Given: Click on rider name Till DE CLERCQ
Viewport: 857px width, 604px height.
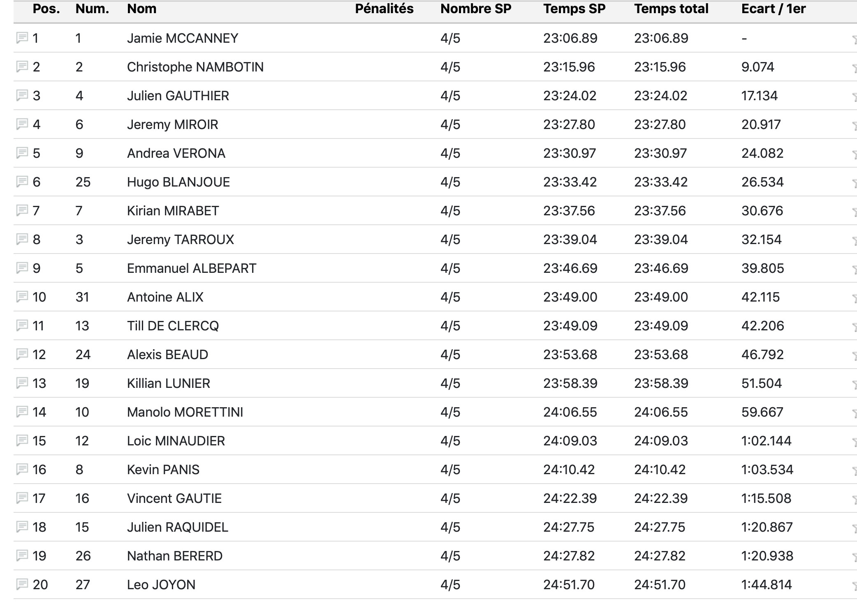Looking at the screenshot, I should point(173,326).
